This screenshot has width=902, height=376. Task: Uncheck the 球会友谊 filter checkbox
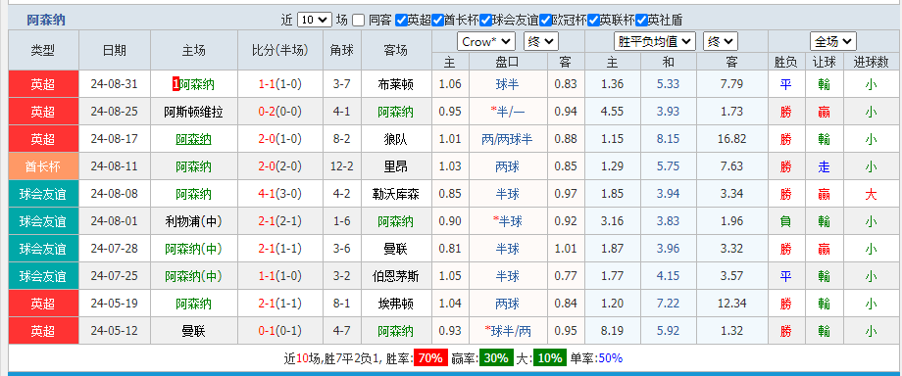(x=485, y=21)
